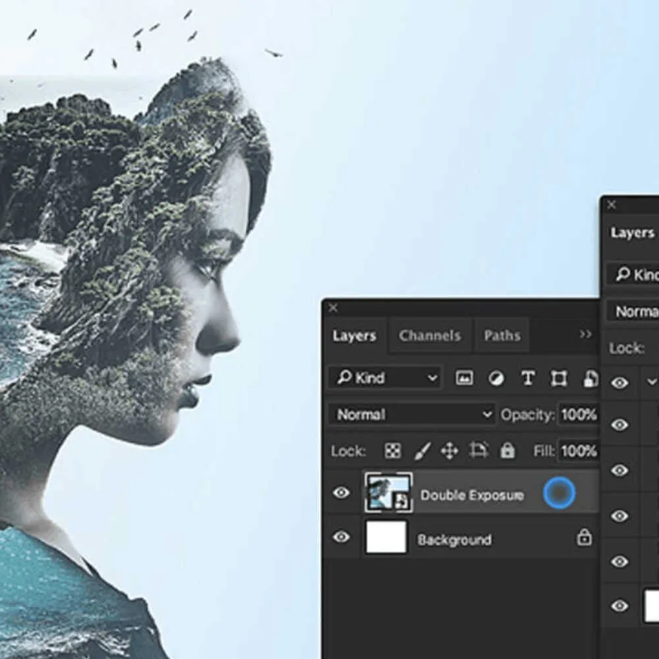
Task: Hide the Background layer
Action: point(341,537)
